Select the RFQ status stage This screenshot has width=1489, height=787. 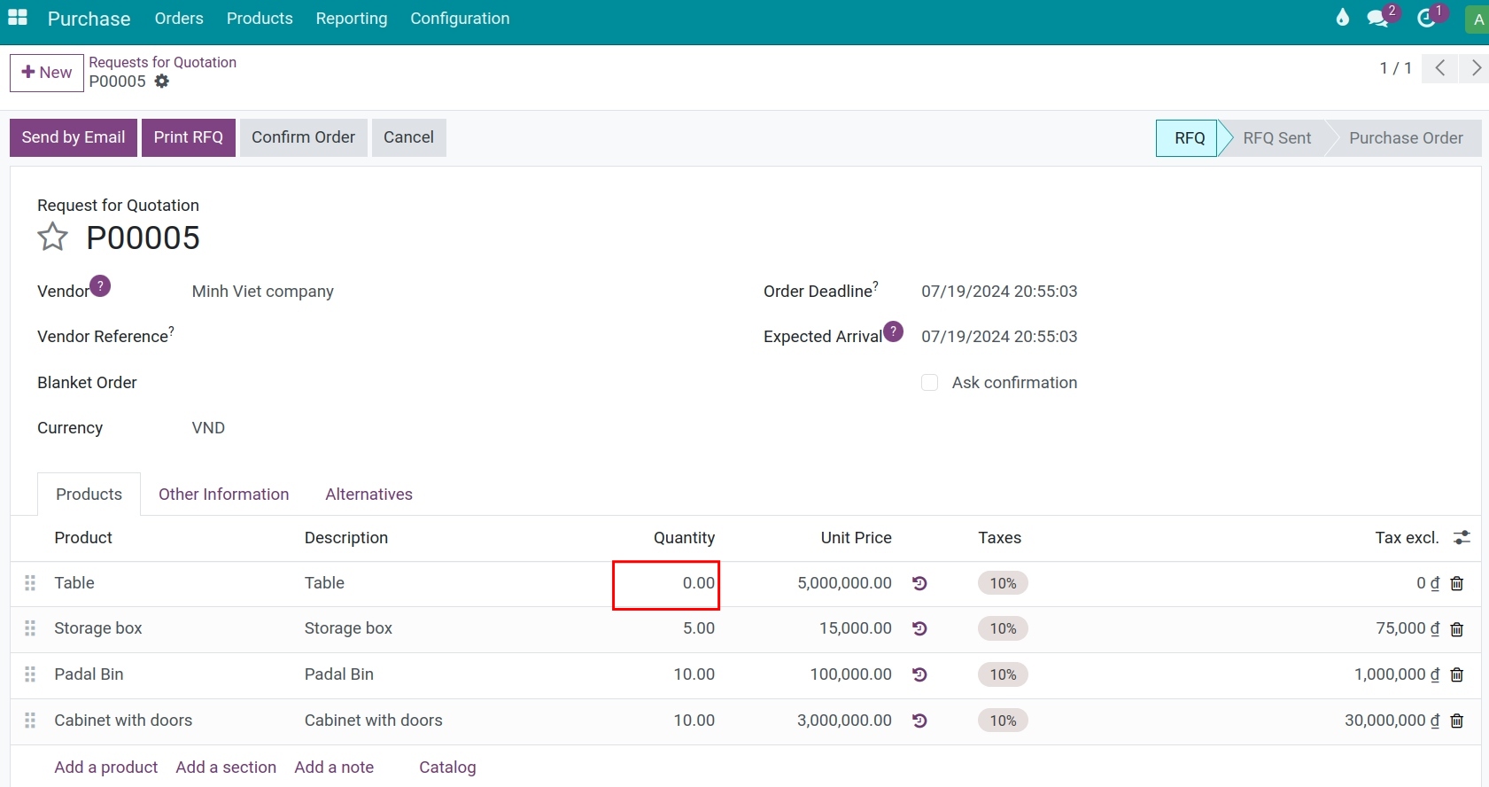point(1189,138)
